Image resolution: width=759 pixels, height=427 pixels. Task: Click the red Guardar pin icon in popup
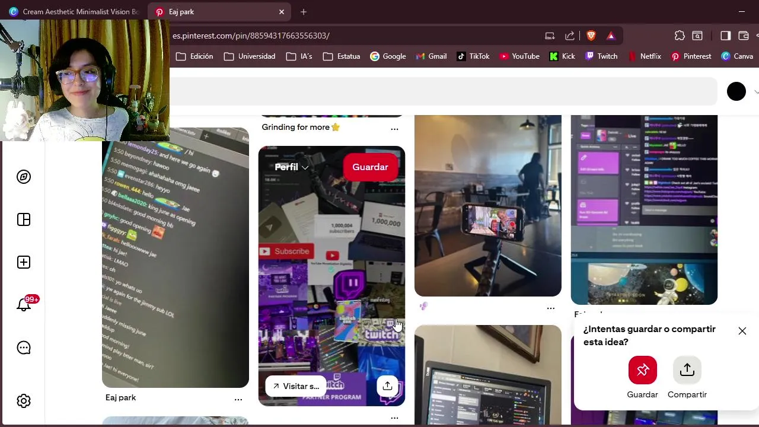643,370
